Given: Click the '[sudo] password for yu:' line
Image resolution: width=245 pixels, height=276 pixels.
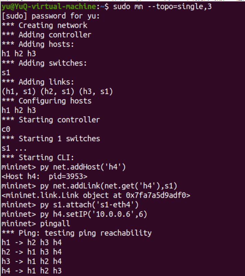Looking at the screenshot, I should pyautogui.click(x=50, y=16).
